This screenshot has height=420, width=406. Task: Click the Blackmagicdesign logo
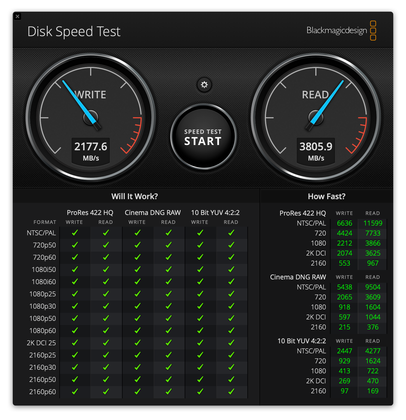pyautogui.click(x=341, y=30)
